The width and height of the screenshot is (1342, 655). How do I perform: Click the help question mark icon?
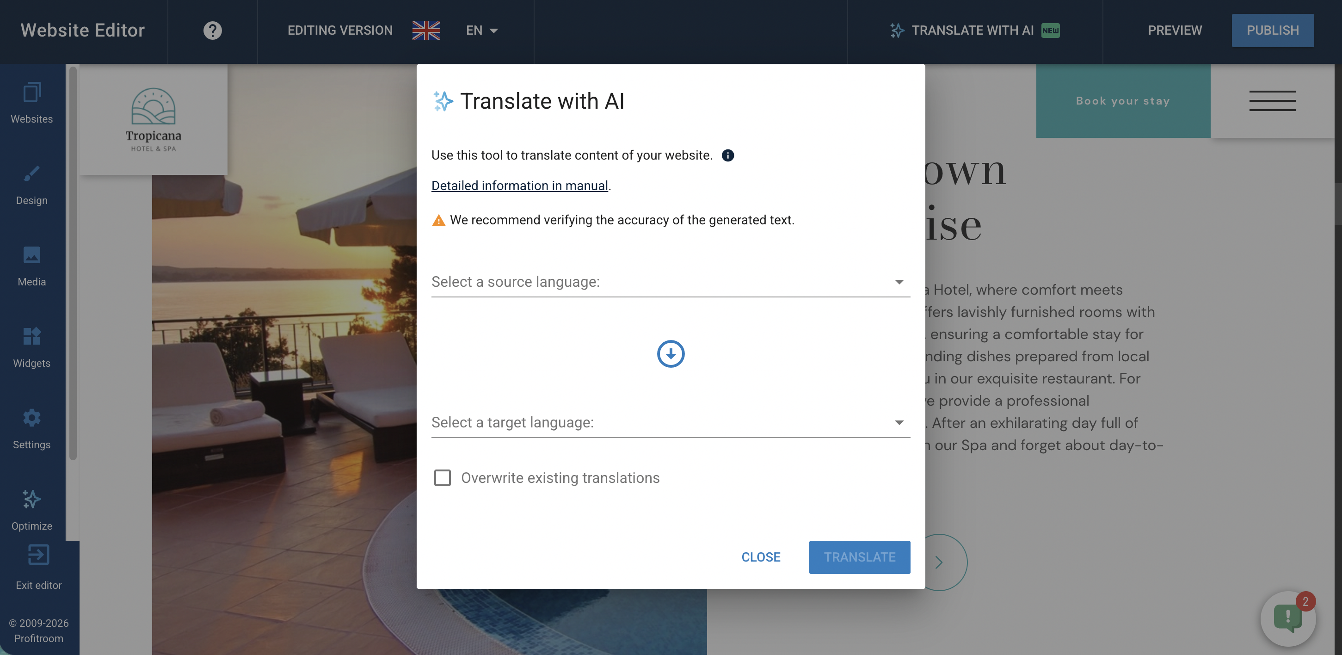click(x=213, y=30)
